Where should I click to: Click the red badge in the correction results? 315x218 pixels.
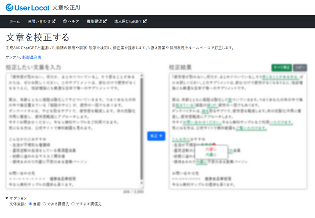214,145
